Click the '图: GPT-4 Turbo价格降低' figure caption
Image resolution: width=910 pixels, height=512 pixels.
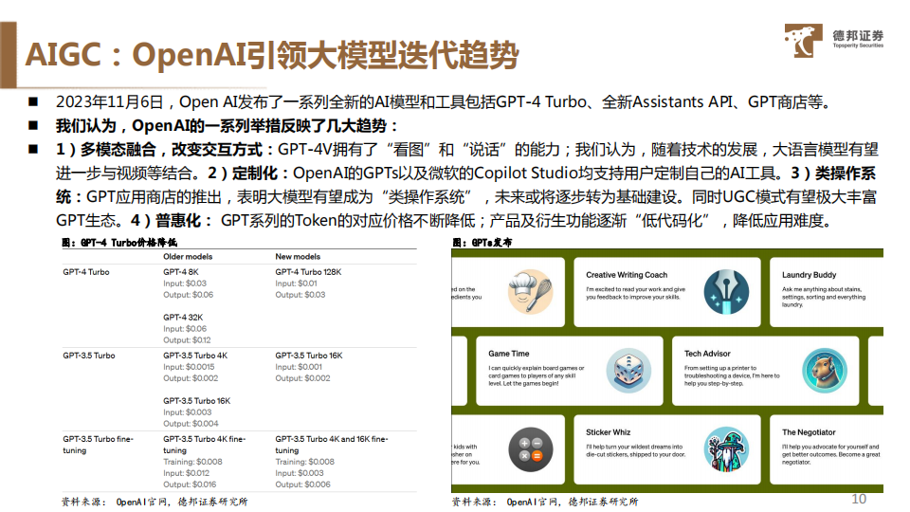point(119,243)
